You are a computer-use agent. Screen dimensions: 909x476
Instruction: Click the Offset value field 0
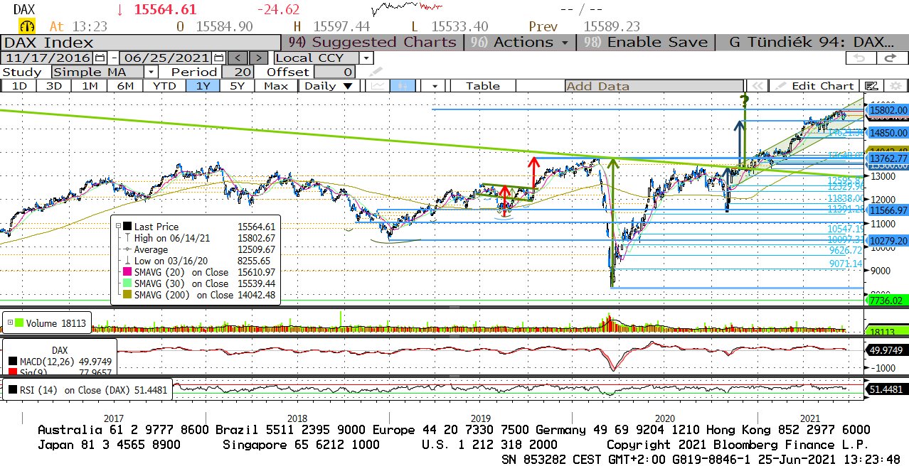click(x=334, y=72)
